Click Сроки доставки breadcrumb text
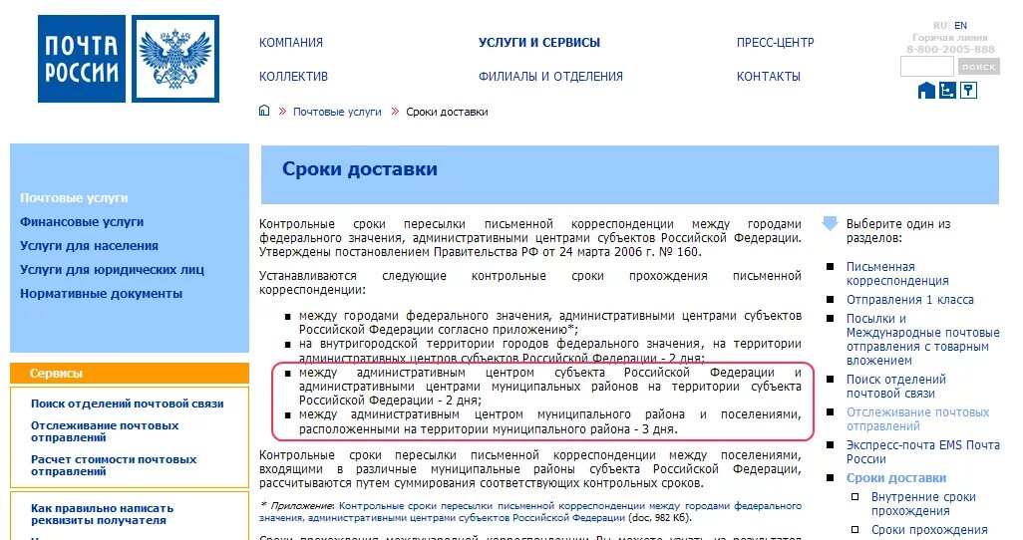 (447, 112)
